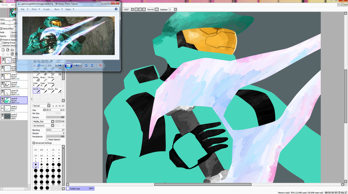The width and height of the screenshot is (348, 194).
Task: Enable the Selection Source option
Action: coord(1,45)
